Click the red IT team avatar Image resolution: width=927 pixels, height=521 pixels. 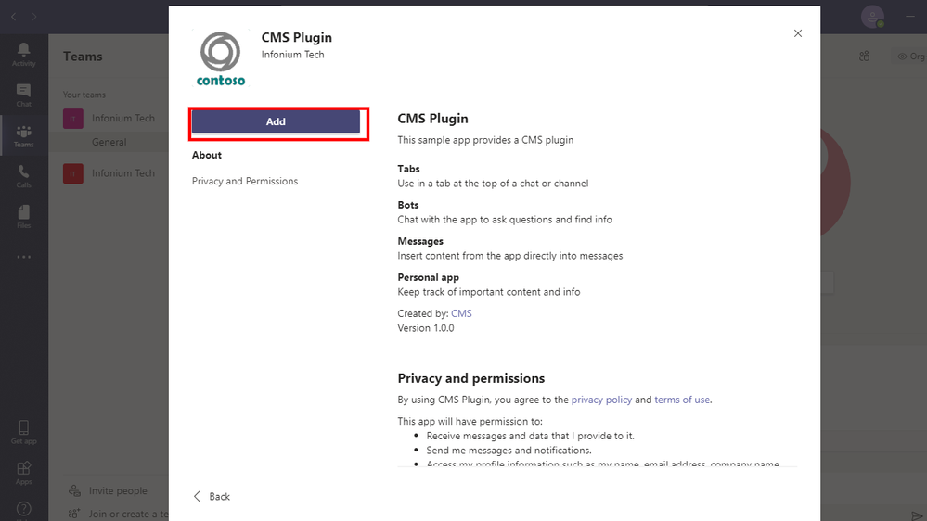click(x=73, y=173)
